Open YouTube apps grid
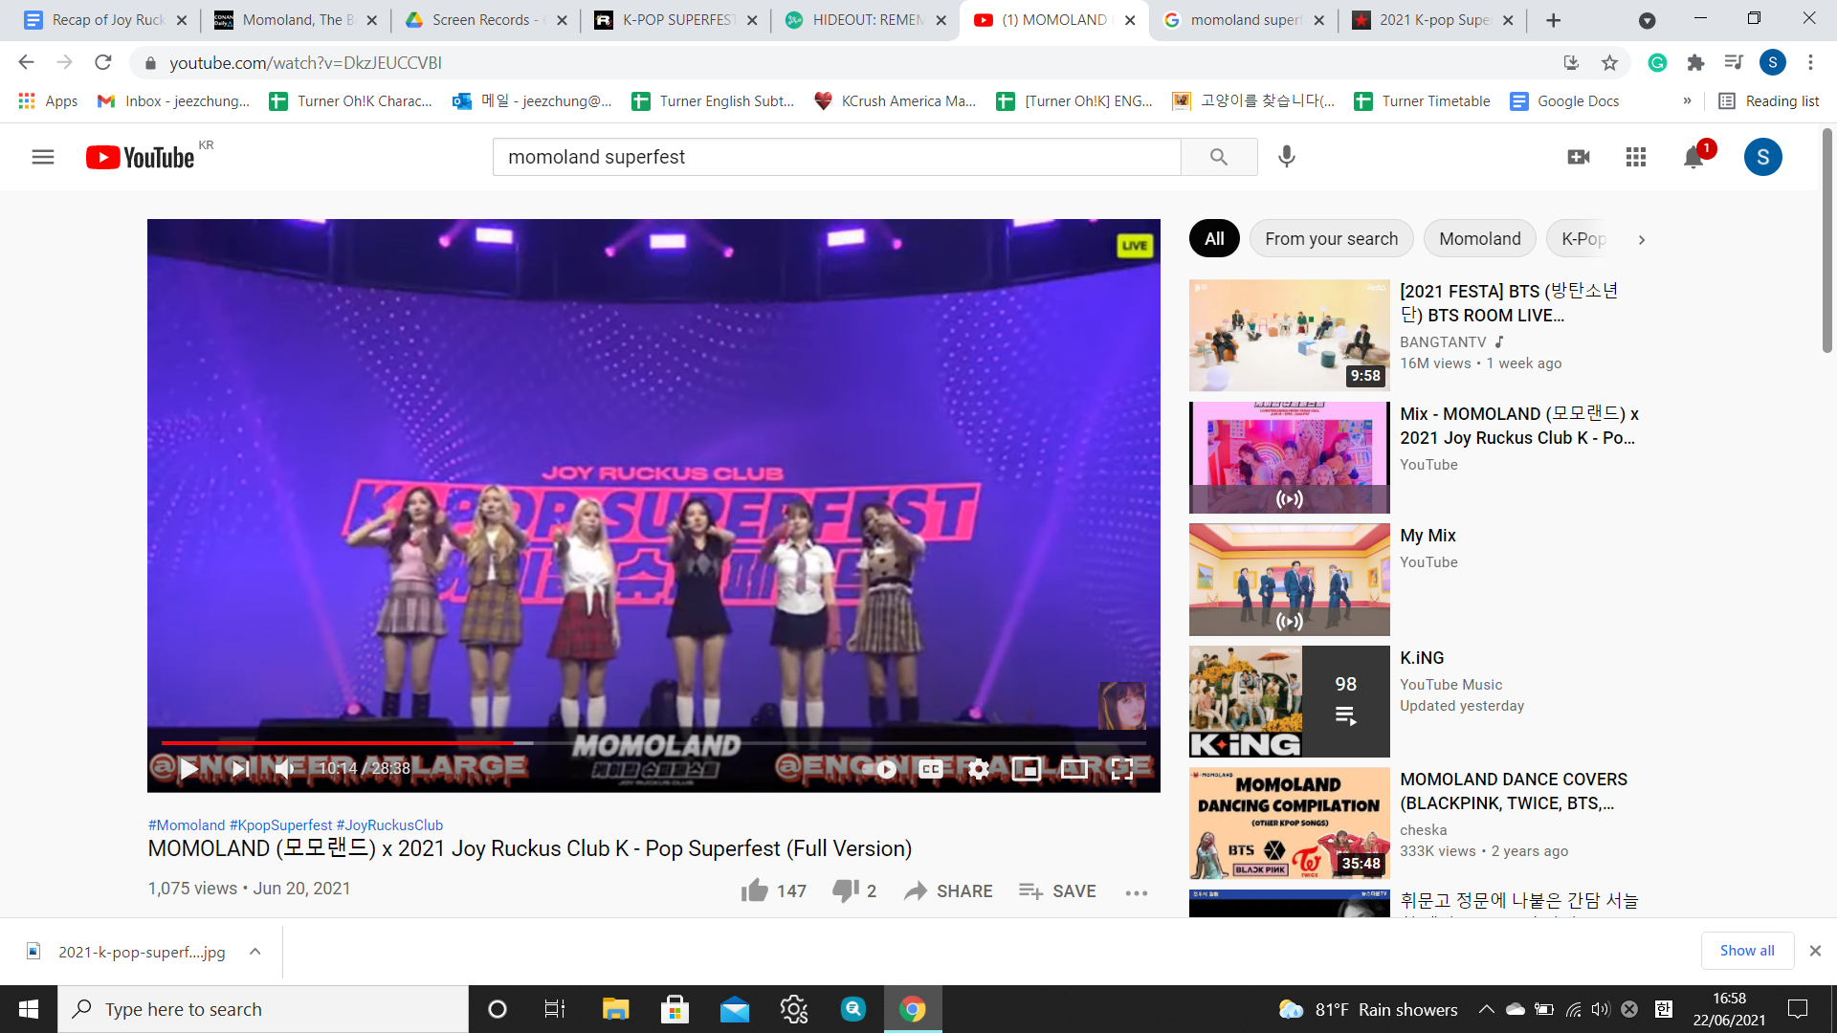Screen dimensions: 1837x1033 tap(1636, 157)
